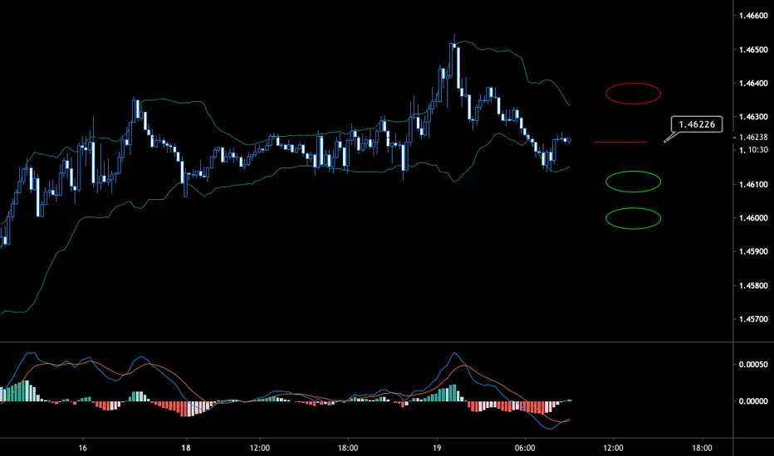Click the 1.45800 price scale label
774x456 pixels.
pyautogui.click(x=753, y=285)
